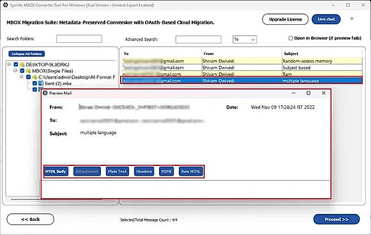Switch to the Attachment tab
Screen dimensions: 371x235
click(87, 171)
